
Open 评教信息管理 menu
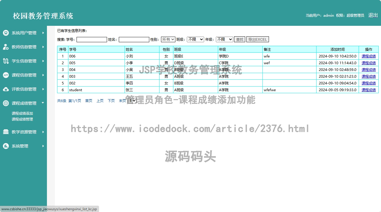(x=23, y=89)
